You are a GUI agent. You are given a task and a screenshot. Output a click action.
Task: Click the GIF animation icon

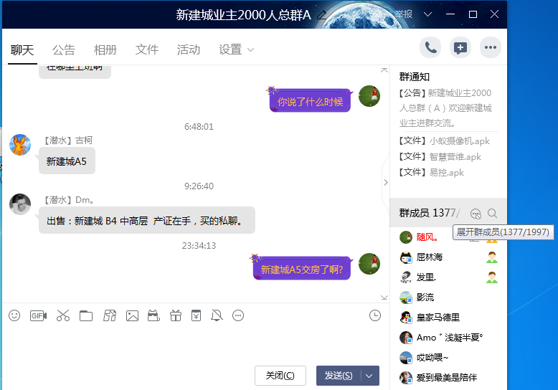[x=38, y=315]
